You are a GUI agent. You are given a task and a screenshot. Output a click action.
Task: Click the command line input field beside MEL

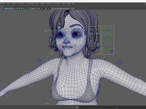click(x=98, y=107)
